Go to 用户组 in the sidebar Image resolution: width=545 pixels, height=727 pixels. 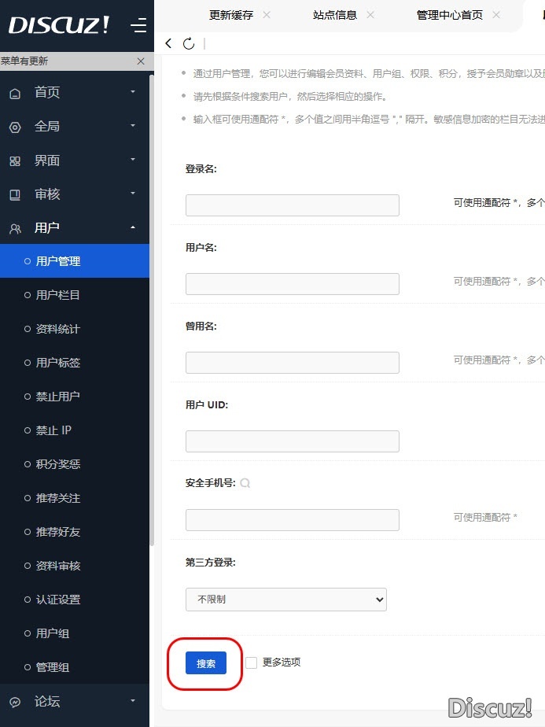pyautogui.click(x=53, y=633)
